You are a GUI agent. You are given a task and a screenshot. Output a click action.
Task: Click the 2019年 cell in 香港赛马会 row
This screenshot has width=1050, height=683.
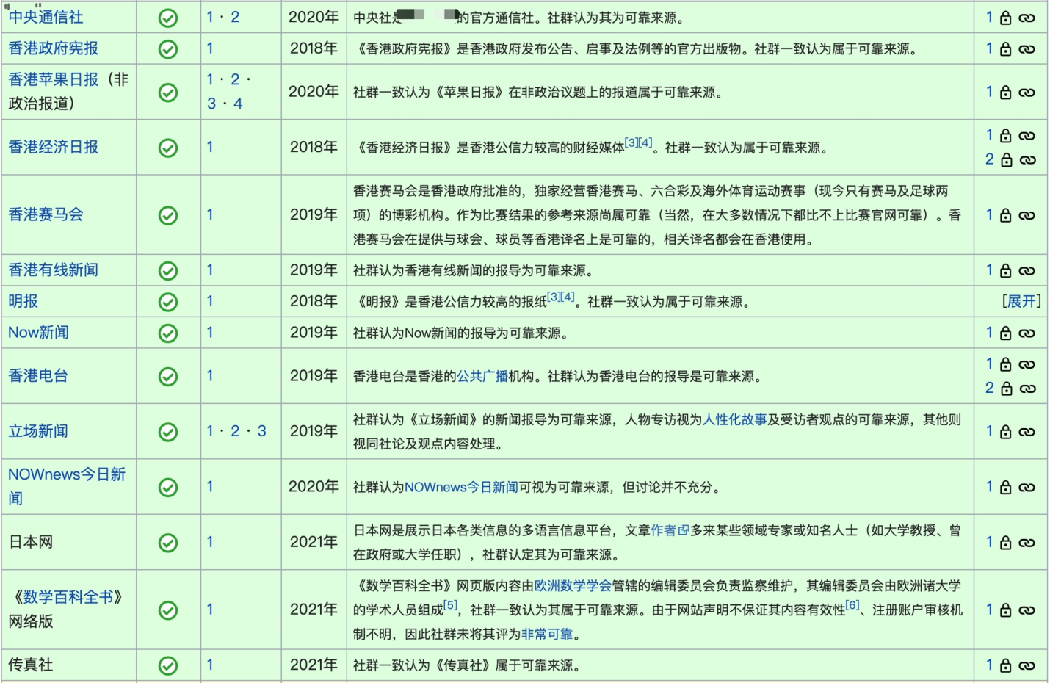coord(314,214)
